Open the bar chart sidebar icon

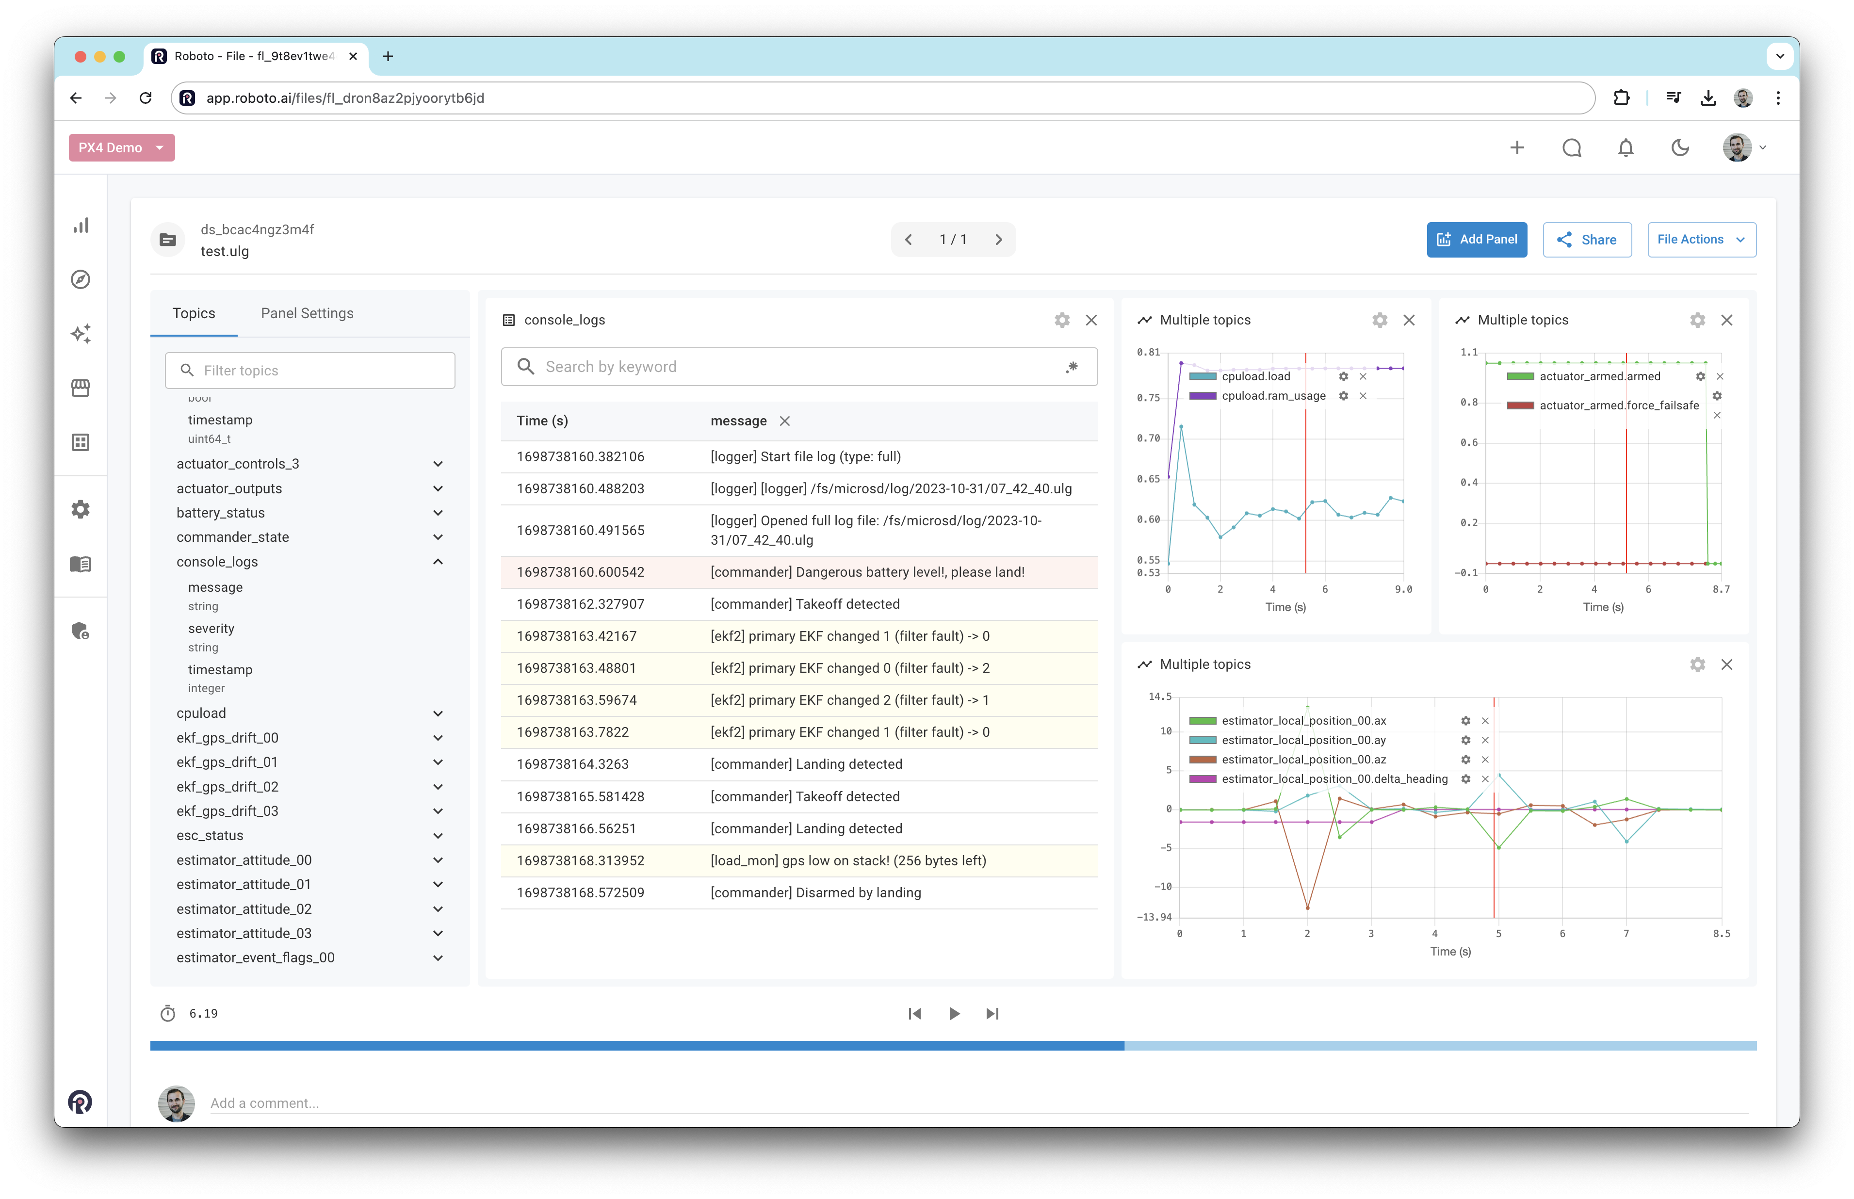[81, 225]
